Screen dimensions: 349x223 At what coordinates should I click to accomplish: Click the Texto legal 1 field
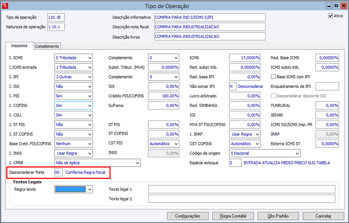coord(242,189)
